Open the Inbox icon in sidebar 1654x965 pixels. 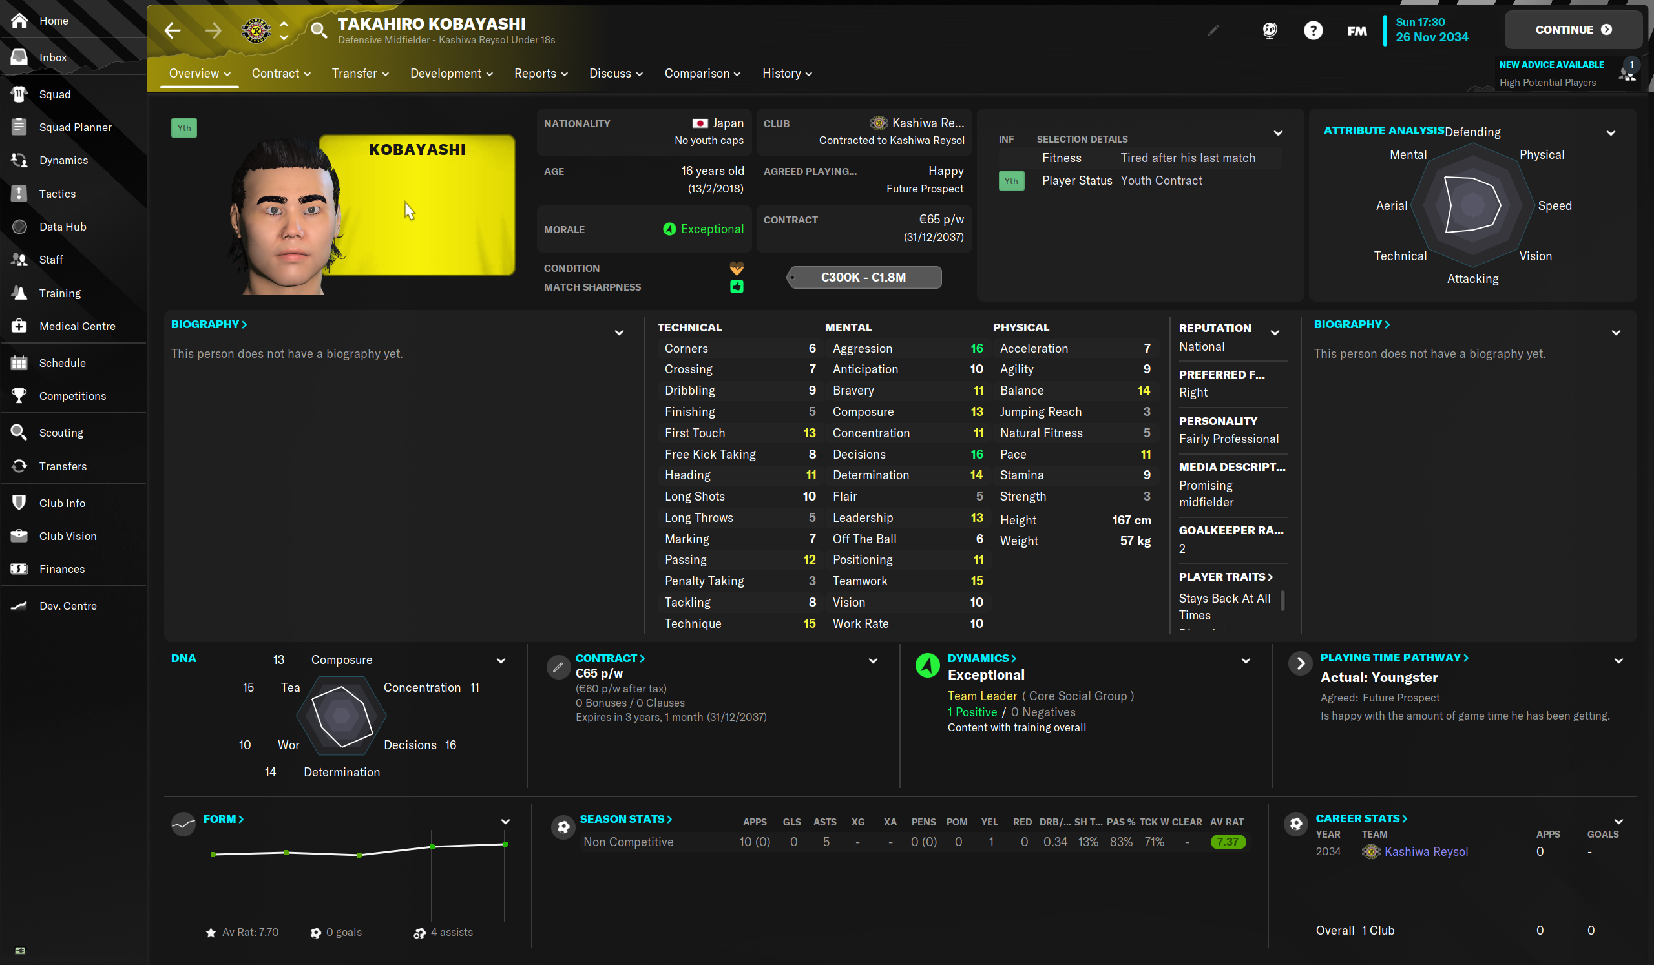[x=19, y=57]
